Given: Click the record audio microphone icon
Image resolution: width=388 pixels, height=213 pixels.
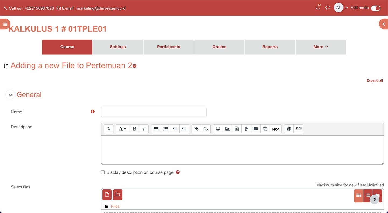Looking at the screenshot, I should click(246, 129).
